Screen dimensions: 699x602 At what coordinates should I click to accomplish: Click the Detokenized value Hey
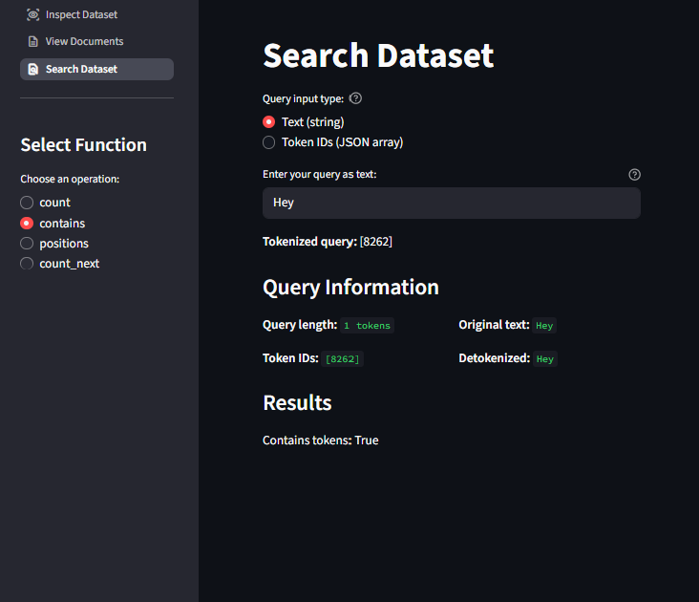544,359
